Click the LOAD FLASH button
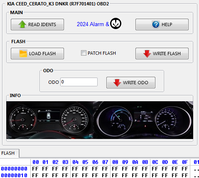Viewport: 199px width, 178px height. click(37, 54)
